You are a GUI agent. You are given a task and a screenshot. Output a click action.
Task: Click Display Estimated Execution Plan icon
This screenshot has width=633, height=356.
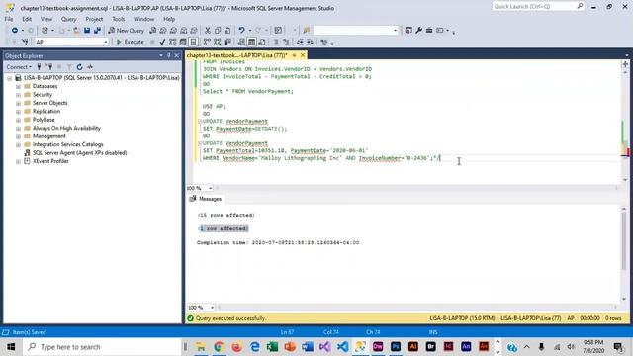[x=173, y=42]
